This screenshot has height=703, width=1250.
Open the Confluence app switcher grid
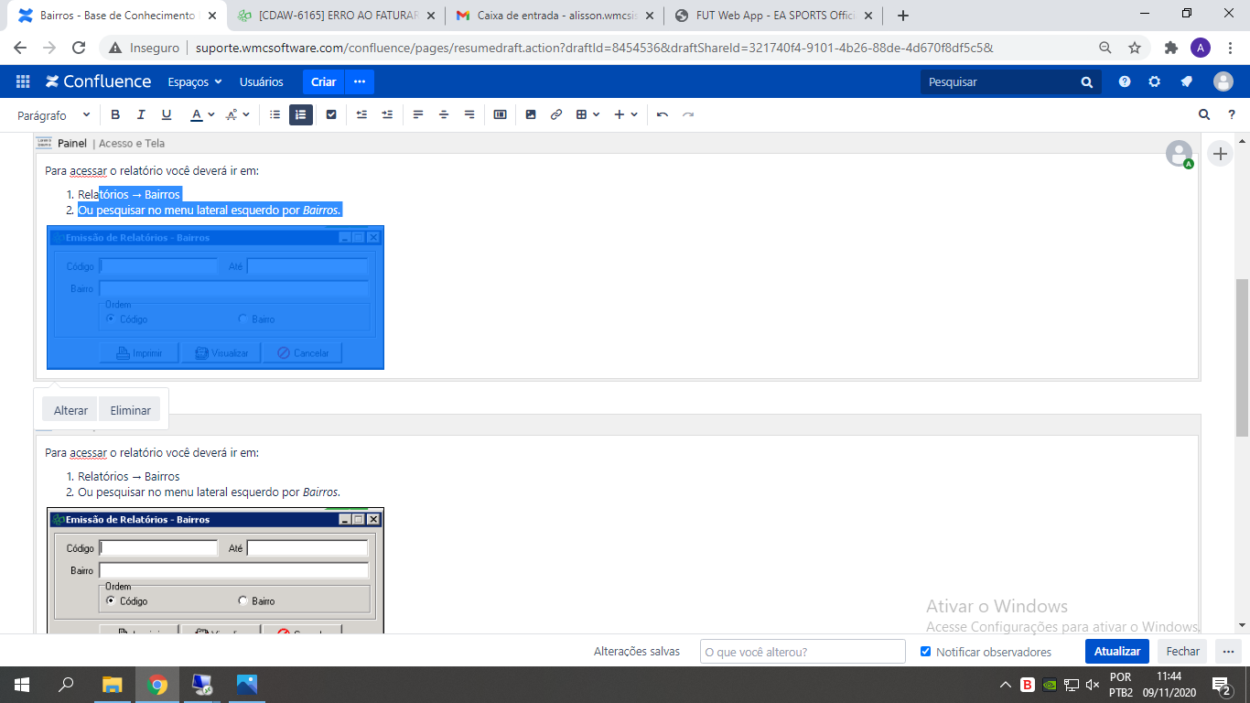[x=23, y=81]
